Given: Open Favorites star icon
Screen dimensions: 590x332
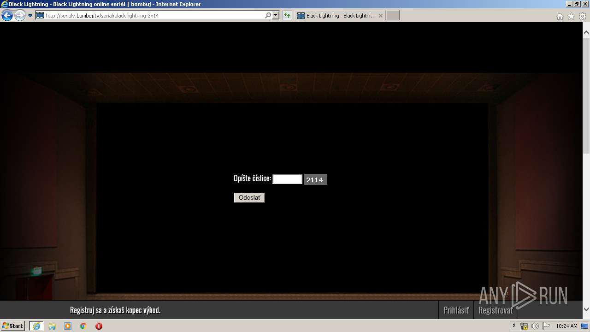Looking at the screenshot, I should [x=571, y=16].
